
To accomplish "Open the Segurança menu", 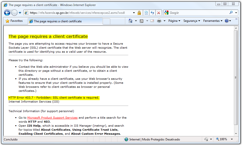I will click(192, 21).
